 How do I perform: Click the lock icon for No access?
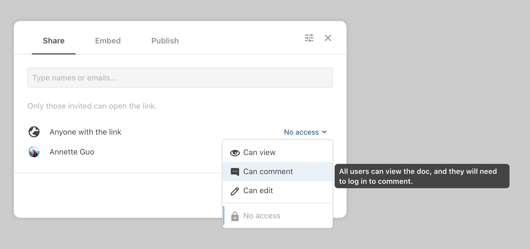[x=235, y=216]
